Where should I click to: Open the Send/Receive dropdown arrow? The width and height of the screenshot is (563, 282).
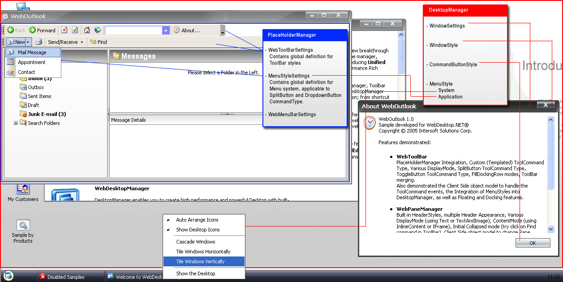(82, 43)
